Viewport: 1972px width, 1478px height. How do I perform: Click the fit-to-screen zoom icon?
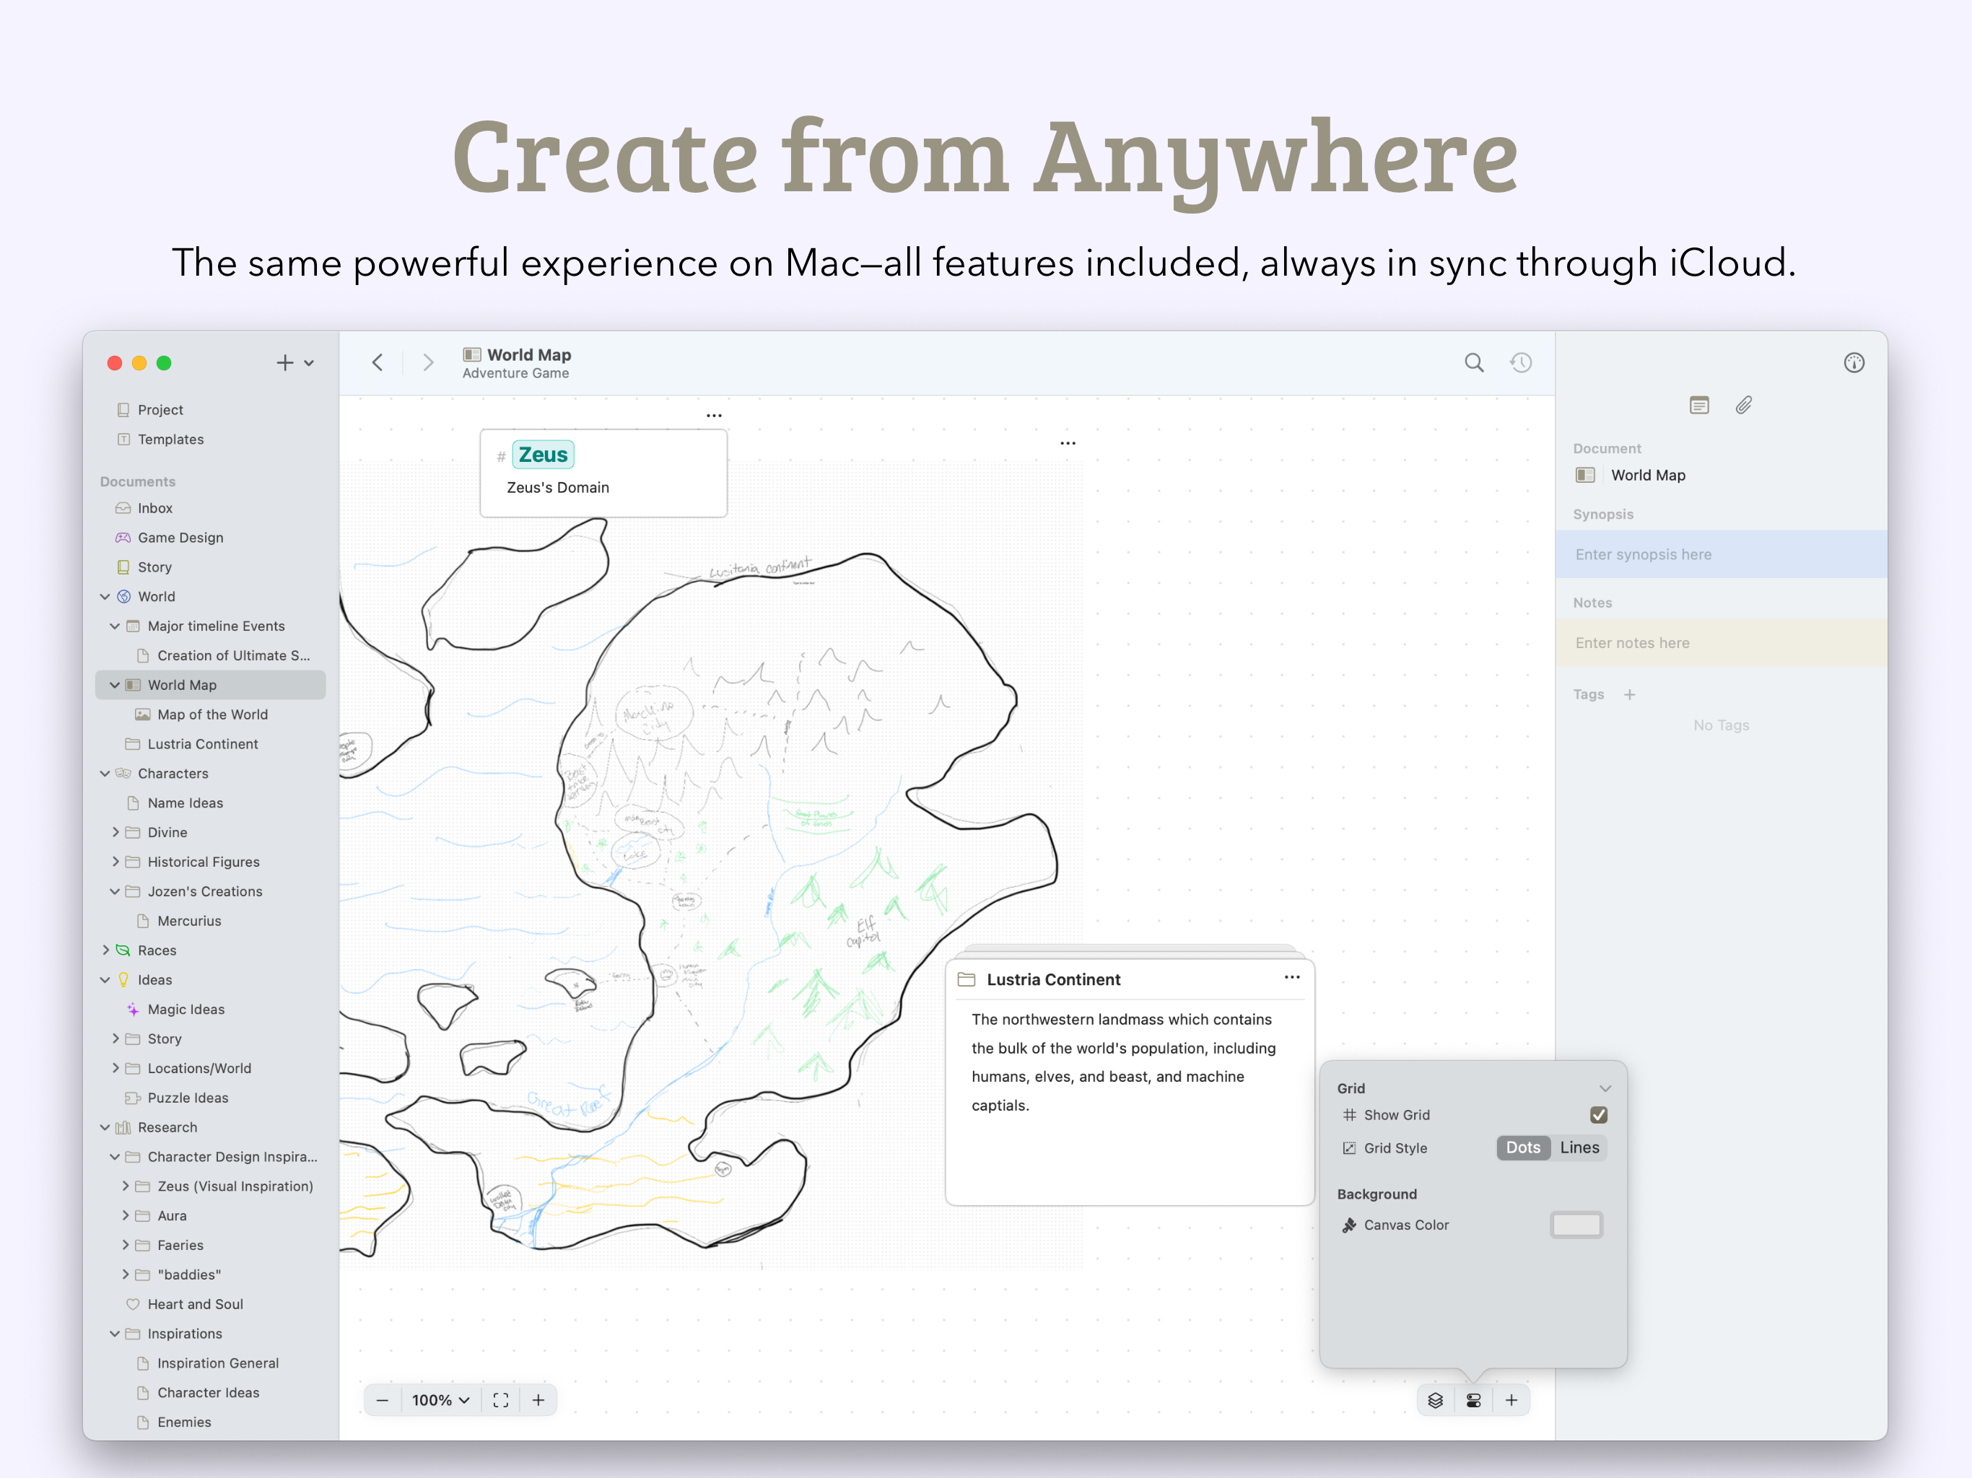pos(501,1401)
